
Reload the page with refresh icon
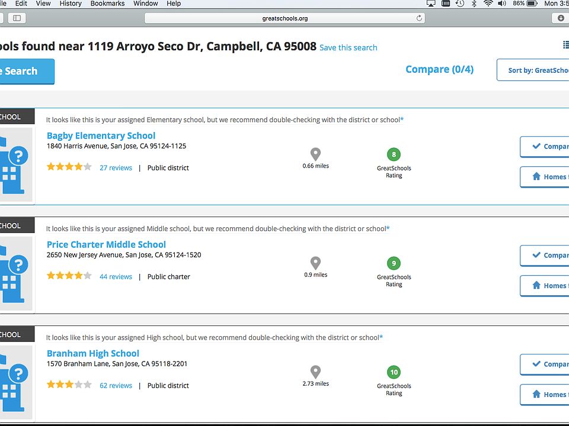pos(419,18)
